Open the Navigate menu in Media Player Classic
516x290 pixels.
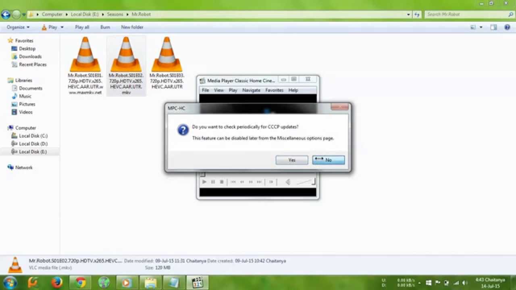pyautogui.click(x=251, y=90)
